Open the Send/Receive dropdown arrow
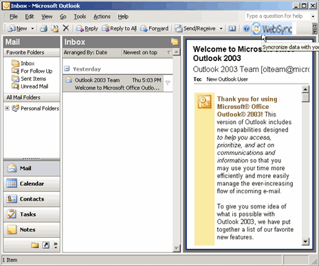Screen dimensions: 319x266 (x=221, y=29)
